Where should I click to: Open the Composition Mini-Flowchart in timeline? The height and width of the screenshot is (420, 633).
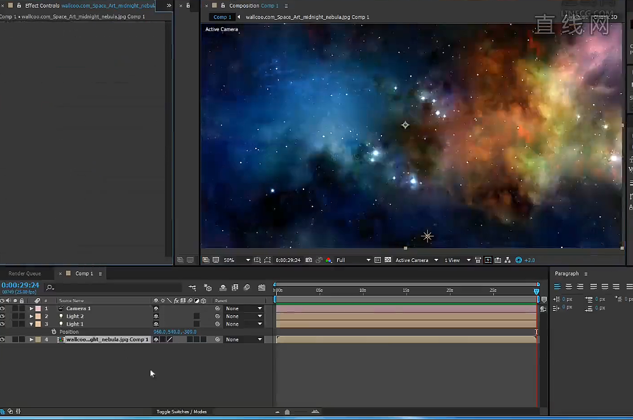click(x=192, y=287)
